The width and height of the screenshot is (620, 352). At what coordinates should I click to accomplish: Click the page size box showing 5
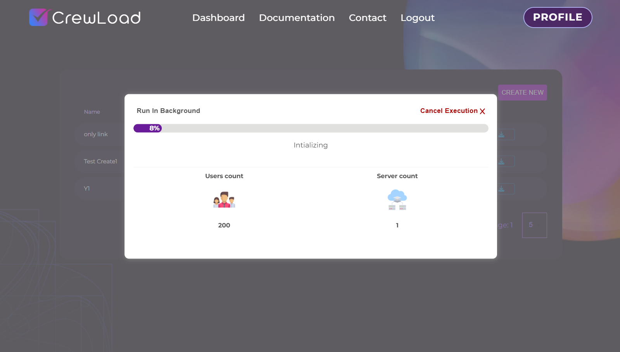point(534,225)
